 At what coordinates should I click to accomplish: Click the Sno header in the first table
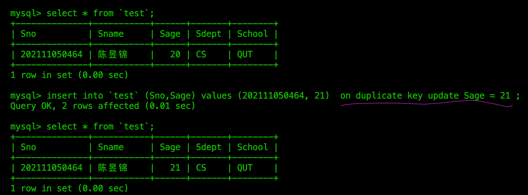tap(28, 34)
